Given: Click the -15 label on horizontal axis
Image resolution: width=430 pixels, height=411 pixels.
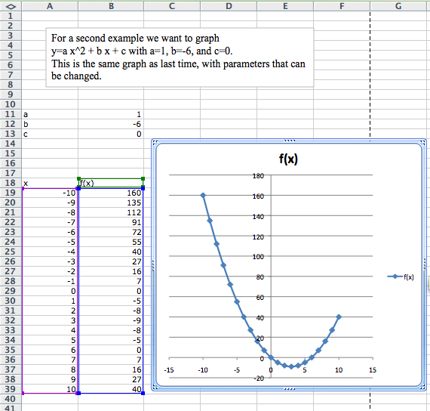Looking at the screenshot, I should [x=169, y=370].
